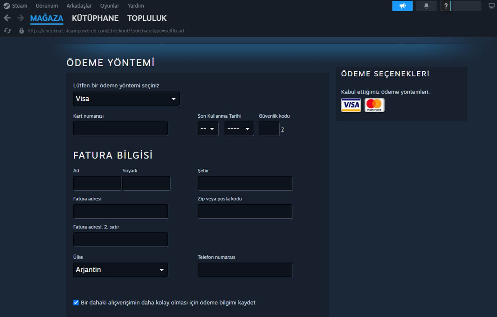
Task: Click the Steam logo menu
Action: (7, 6)
